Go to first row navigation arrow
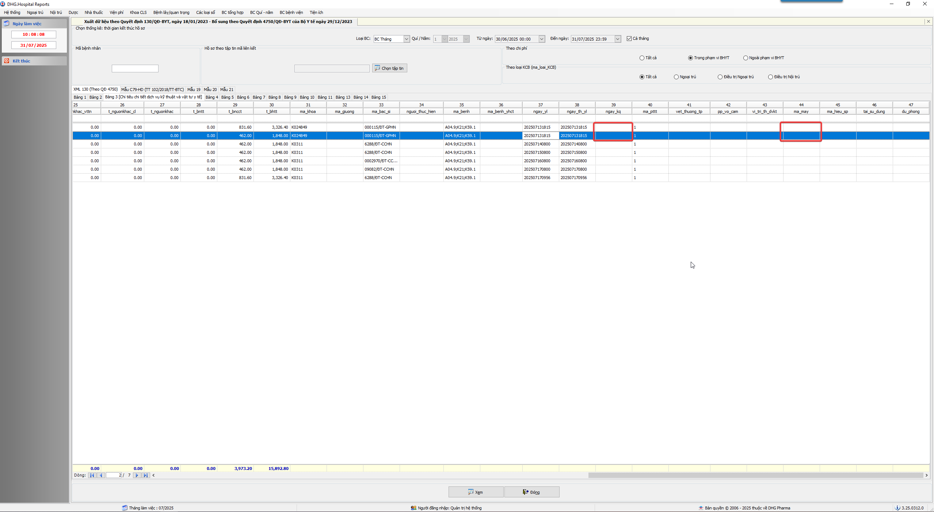The width and height of the screenshot is (934, 512). tap(92, 475)
